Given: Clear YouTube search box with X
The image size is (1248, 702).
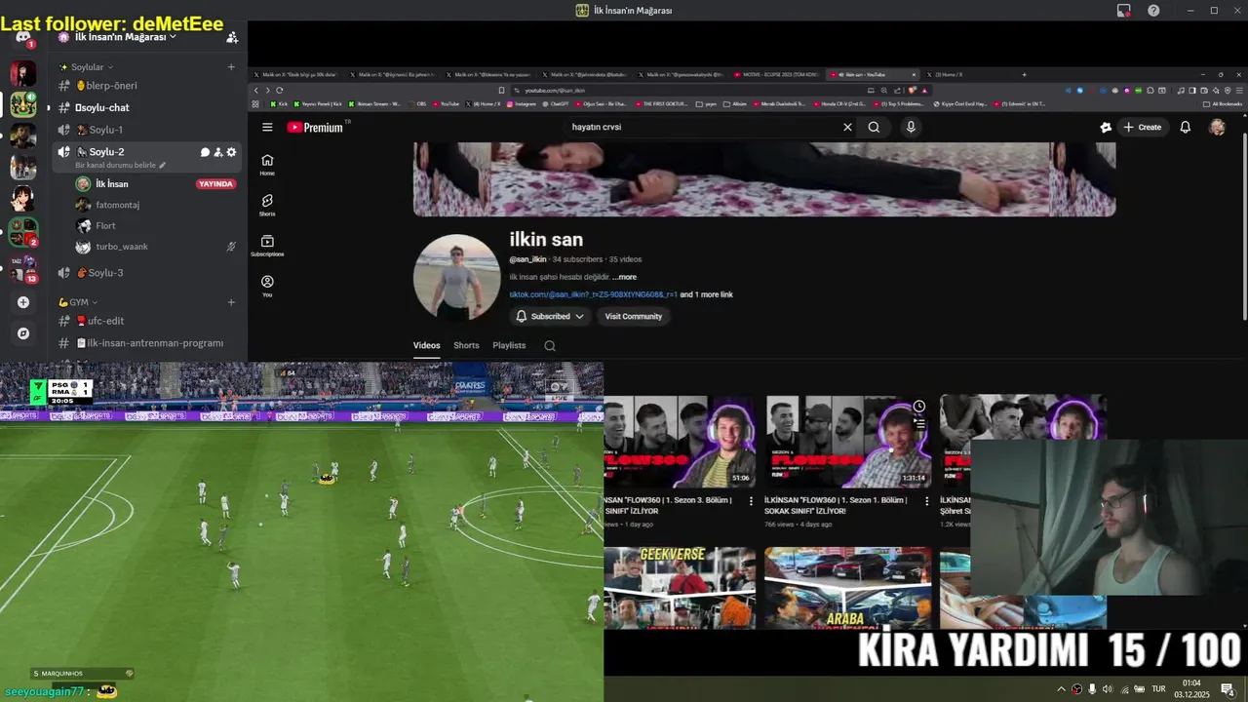Looking at the screenshot, I should tap(847, 127).
